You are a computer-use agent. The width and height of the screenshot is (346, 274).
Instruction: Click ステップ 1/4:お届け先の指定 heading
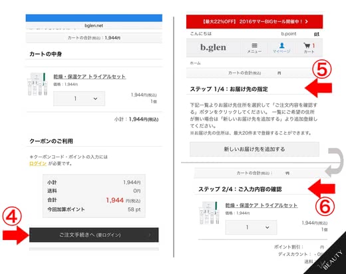pyautogui.click(x=229, y=89)
